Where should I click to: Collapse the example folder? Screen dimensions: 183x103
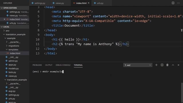point(15,38)
